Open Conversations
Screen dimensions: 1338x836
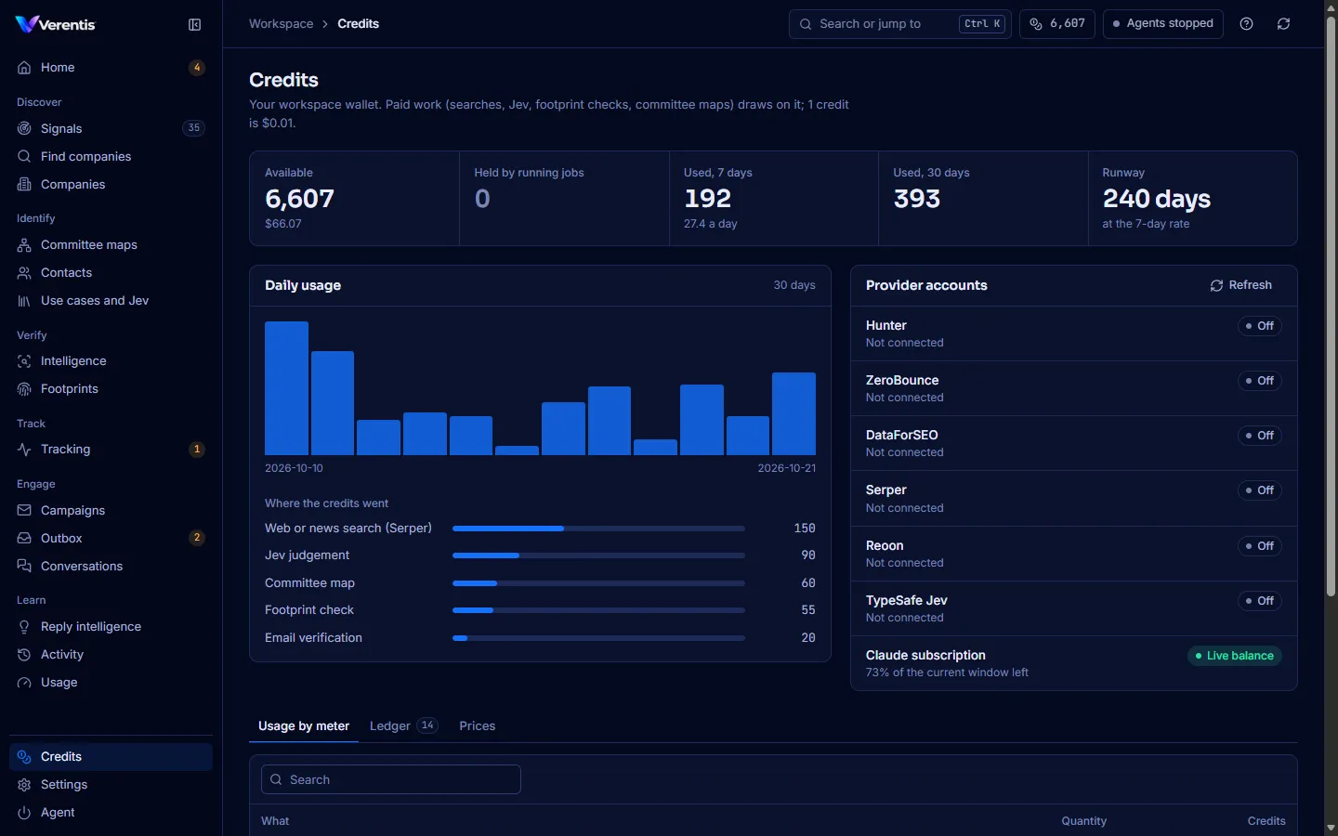111,566
